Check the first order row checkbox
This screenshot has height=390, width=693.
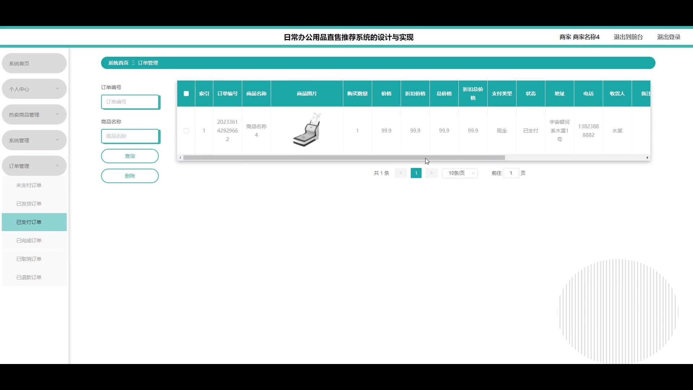pyautogui.click(x=186, y=131)
